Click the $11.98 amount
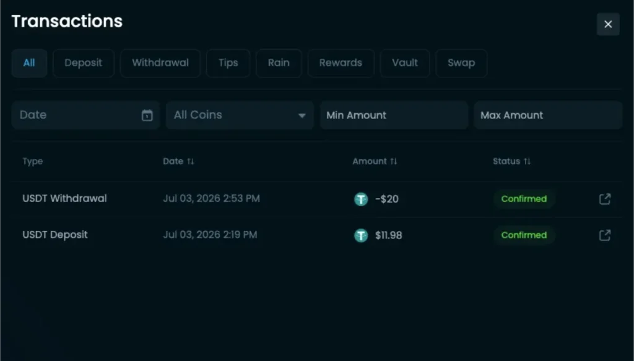This screenshot has width=634, height=361. (389, 235)
